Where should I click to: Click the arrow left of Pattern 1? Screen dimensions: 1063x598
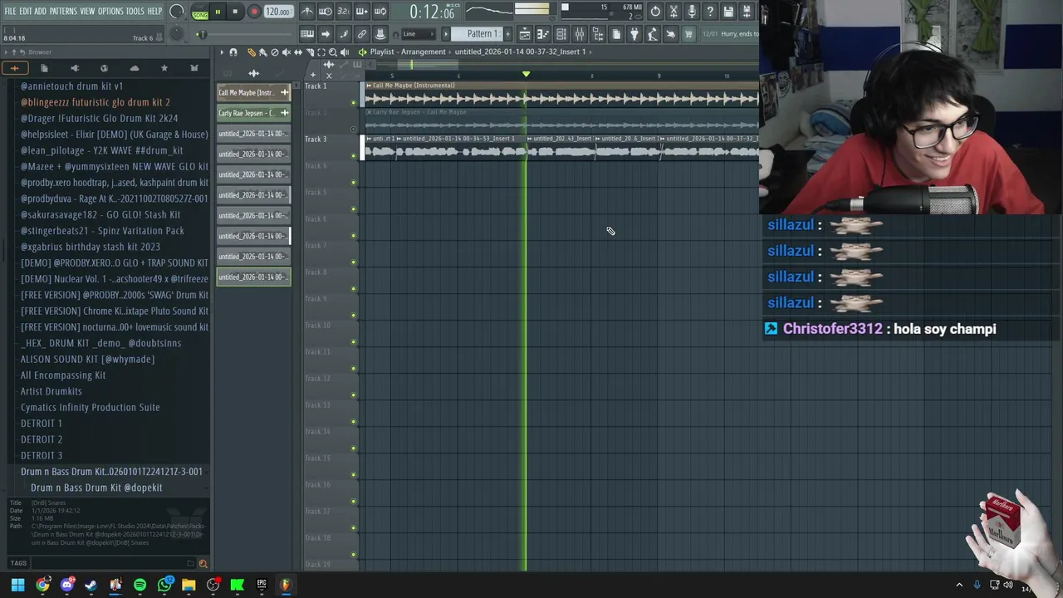click(x=446, y=34)
